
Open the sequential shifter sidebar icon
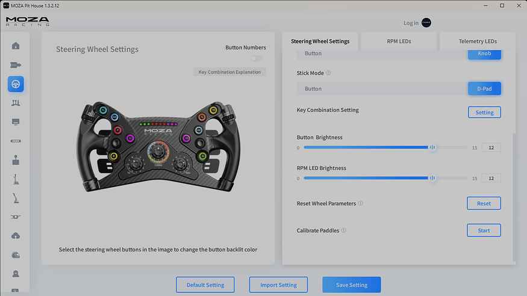[16, 179]
